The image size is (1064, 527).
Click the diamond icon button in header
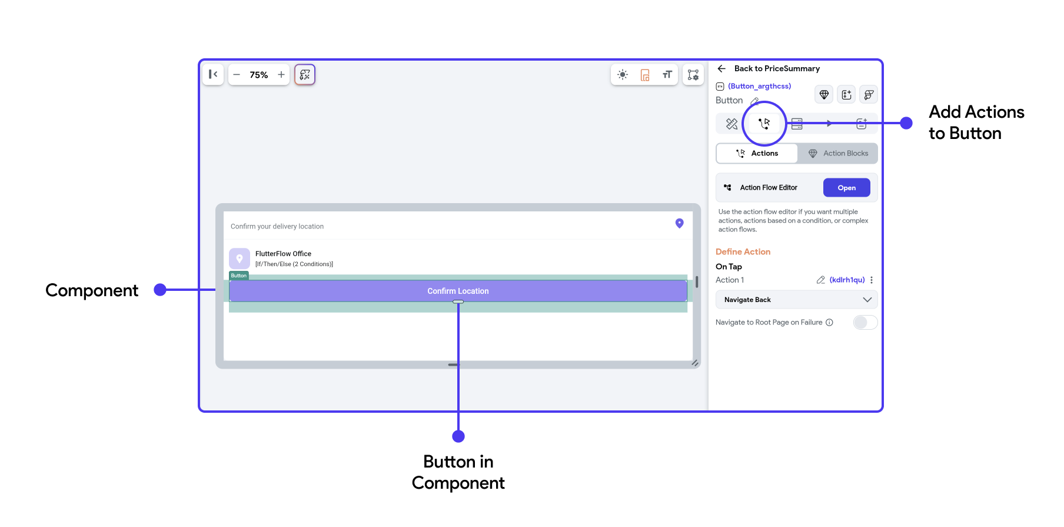[824, 95]
